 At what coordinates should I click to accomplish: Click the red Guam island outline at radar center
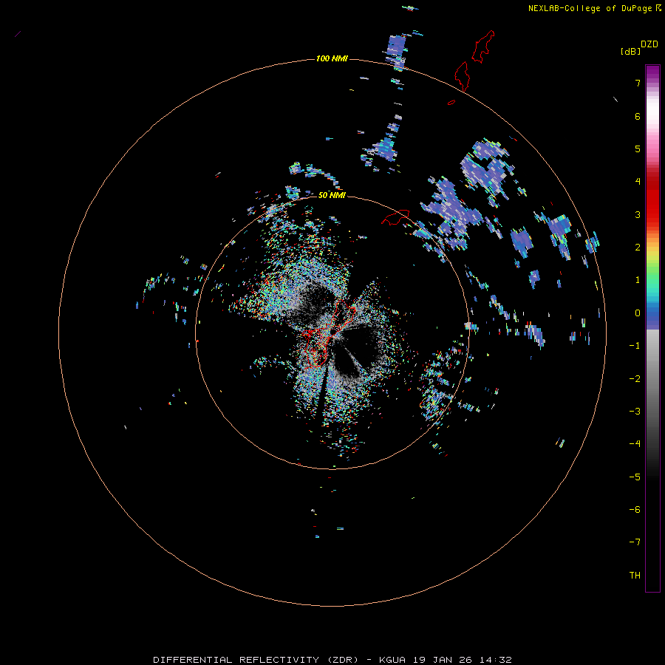click(x=329, y=333)
